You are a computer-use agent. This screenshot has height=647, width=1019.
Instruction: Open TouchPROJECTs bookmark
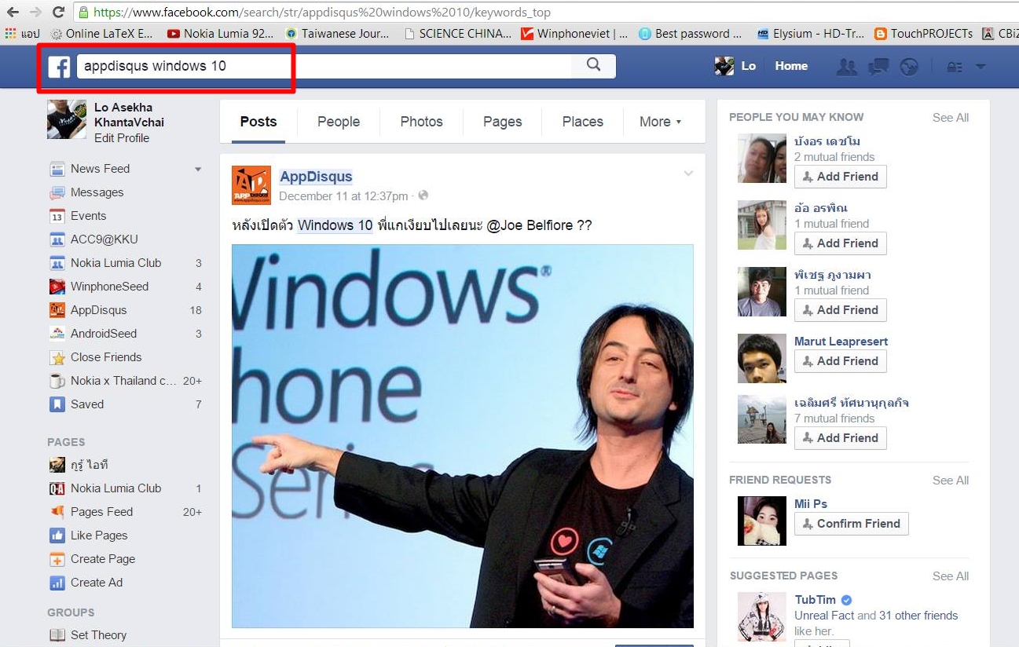point(923,34)
